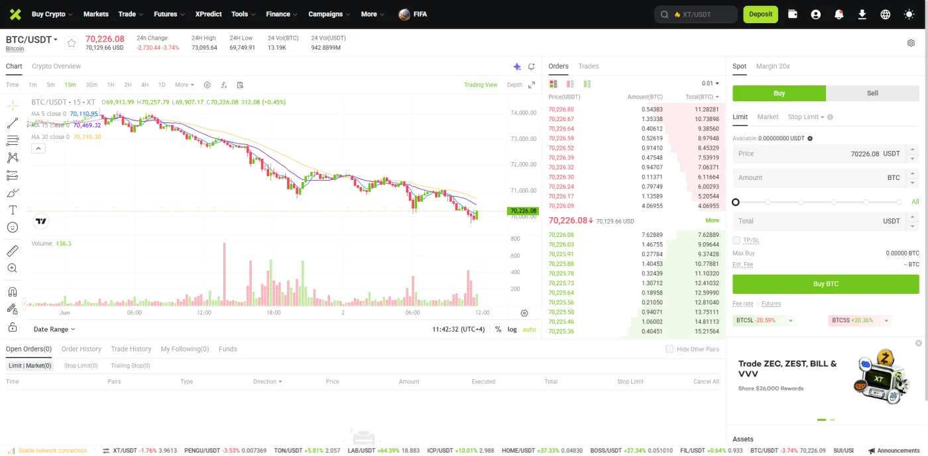Switch to the Trades tab
The width and height of the screenshot is (928, 456).
click(588, 66)
